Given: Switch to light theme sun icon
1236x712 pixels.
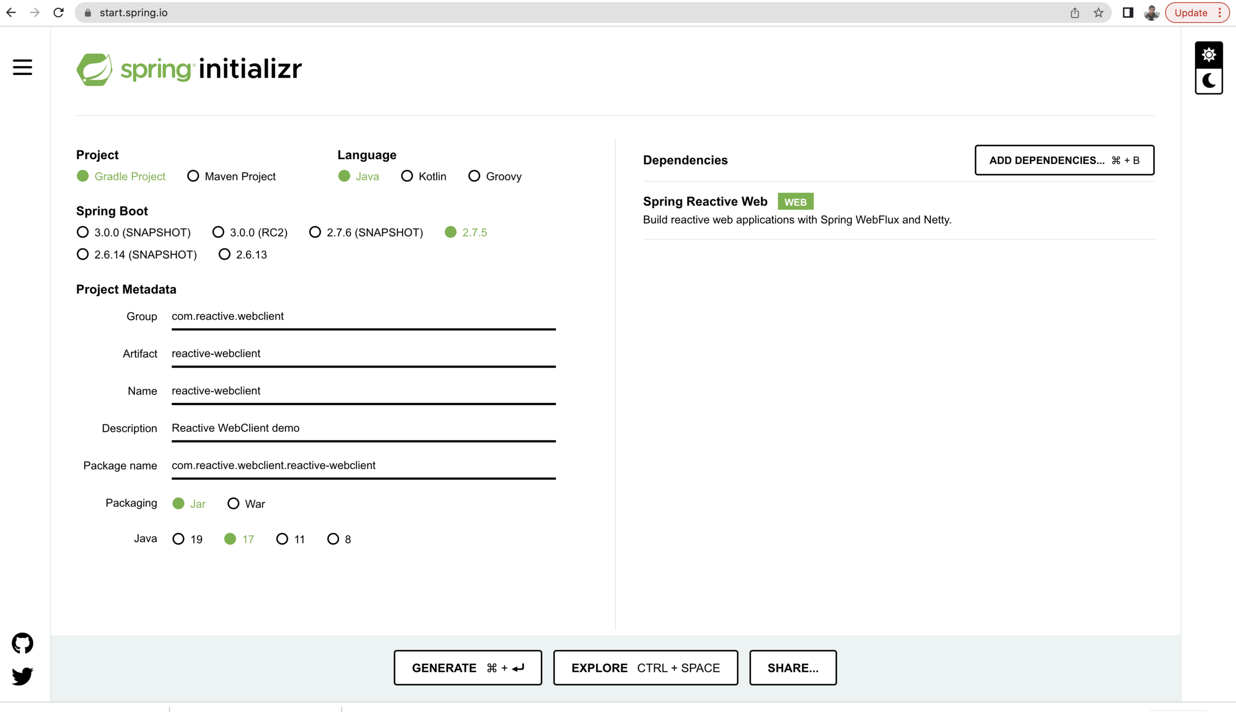Looking at the screenshot, I should tap(1209, 55).
